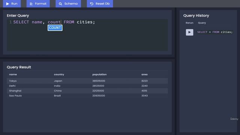Click the Format button

coord(38,4)
